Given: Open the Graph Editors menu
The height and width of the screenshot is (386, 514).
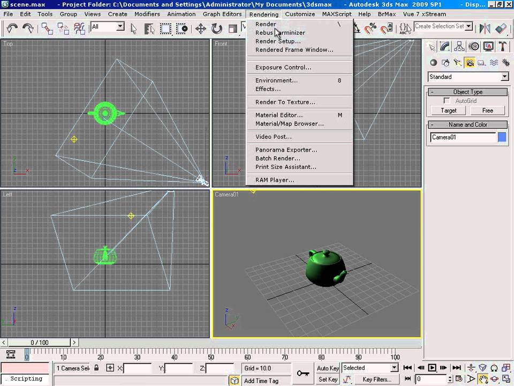Looking at the screenshot, I should coord(222,14).
